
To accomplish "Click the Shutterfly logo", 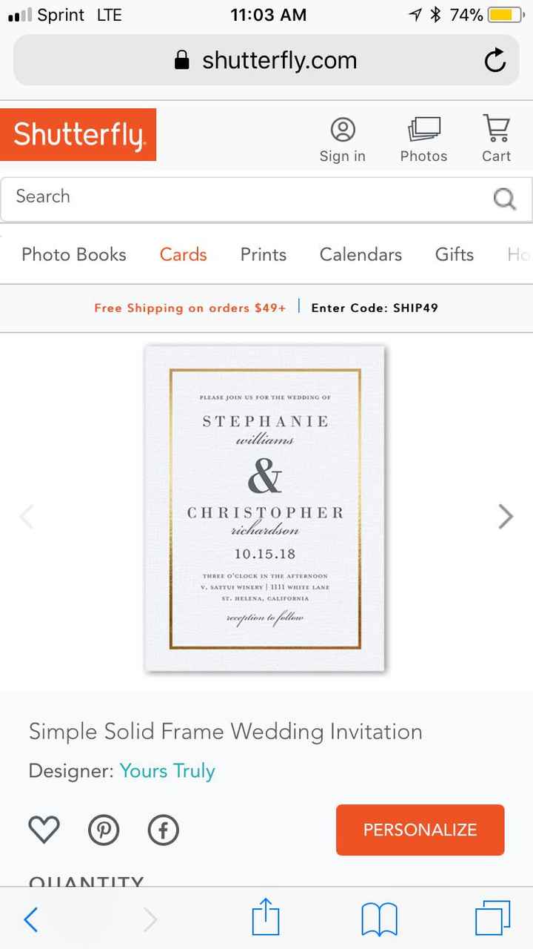I will 78,133.
